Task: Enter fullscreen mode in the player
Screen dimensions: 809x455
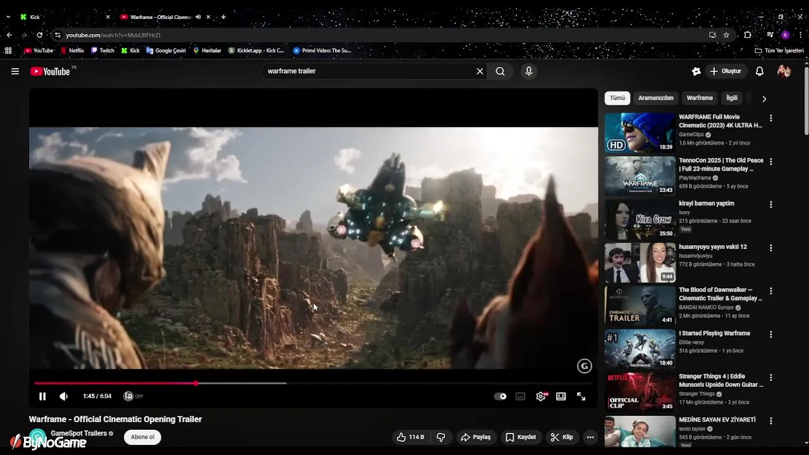Action: [581, 396]
